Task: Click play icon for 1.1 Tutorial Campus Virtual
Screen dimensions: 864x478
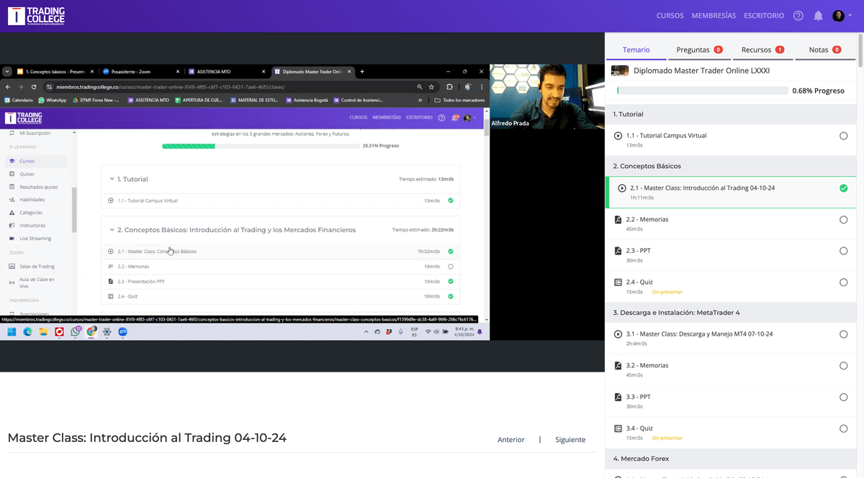Action: [x=618, y=135]
